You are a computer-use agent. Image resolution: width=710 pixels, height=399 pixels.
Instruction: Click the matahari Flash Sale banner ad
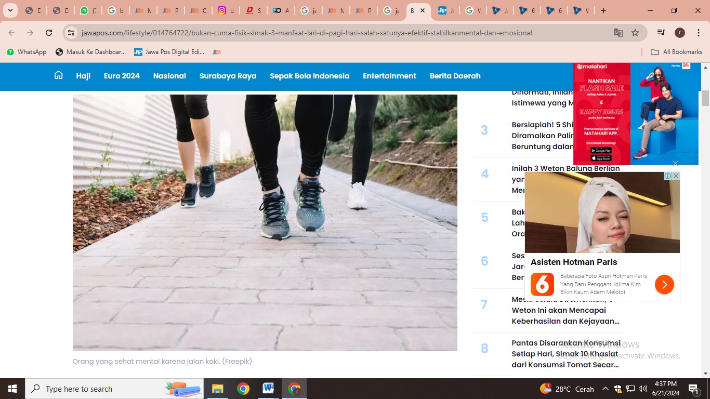coord(636,114)
